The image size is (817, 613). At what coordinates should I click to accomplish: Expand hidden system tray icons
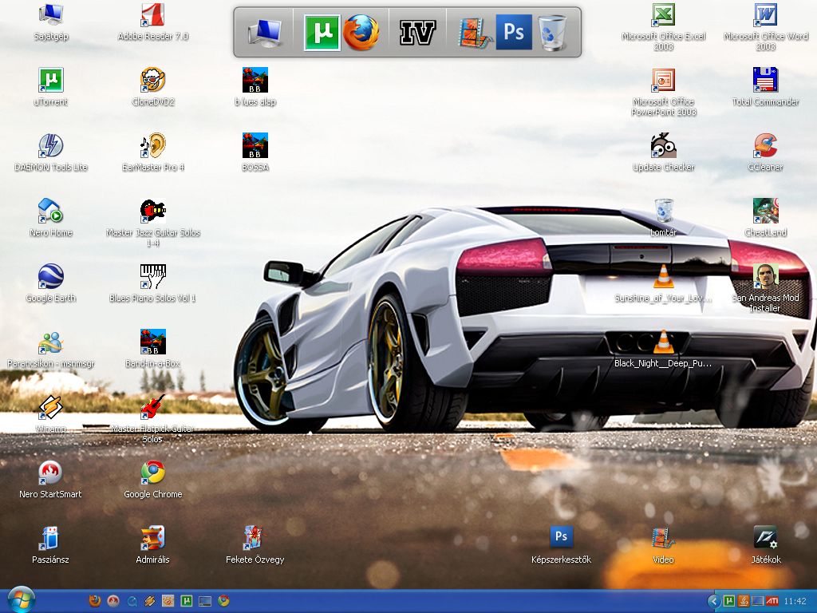tap(712, 602)
